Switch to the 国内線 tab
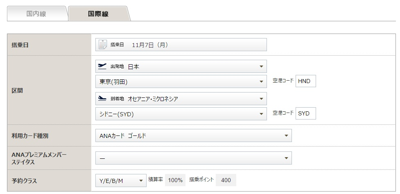Image resolution: width=400 pixels, height=194 pixels. (x=36, y=14)
